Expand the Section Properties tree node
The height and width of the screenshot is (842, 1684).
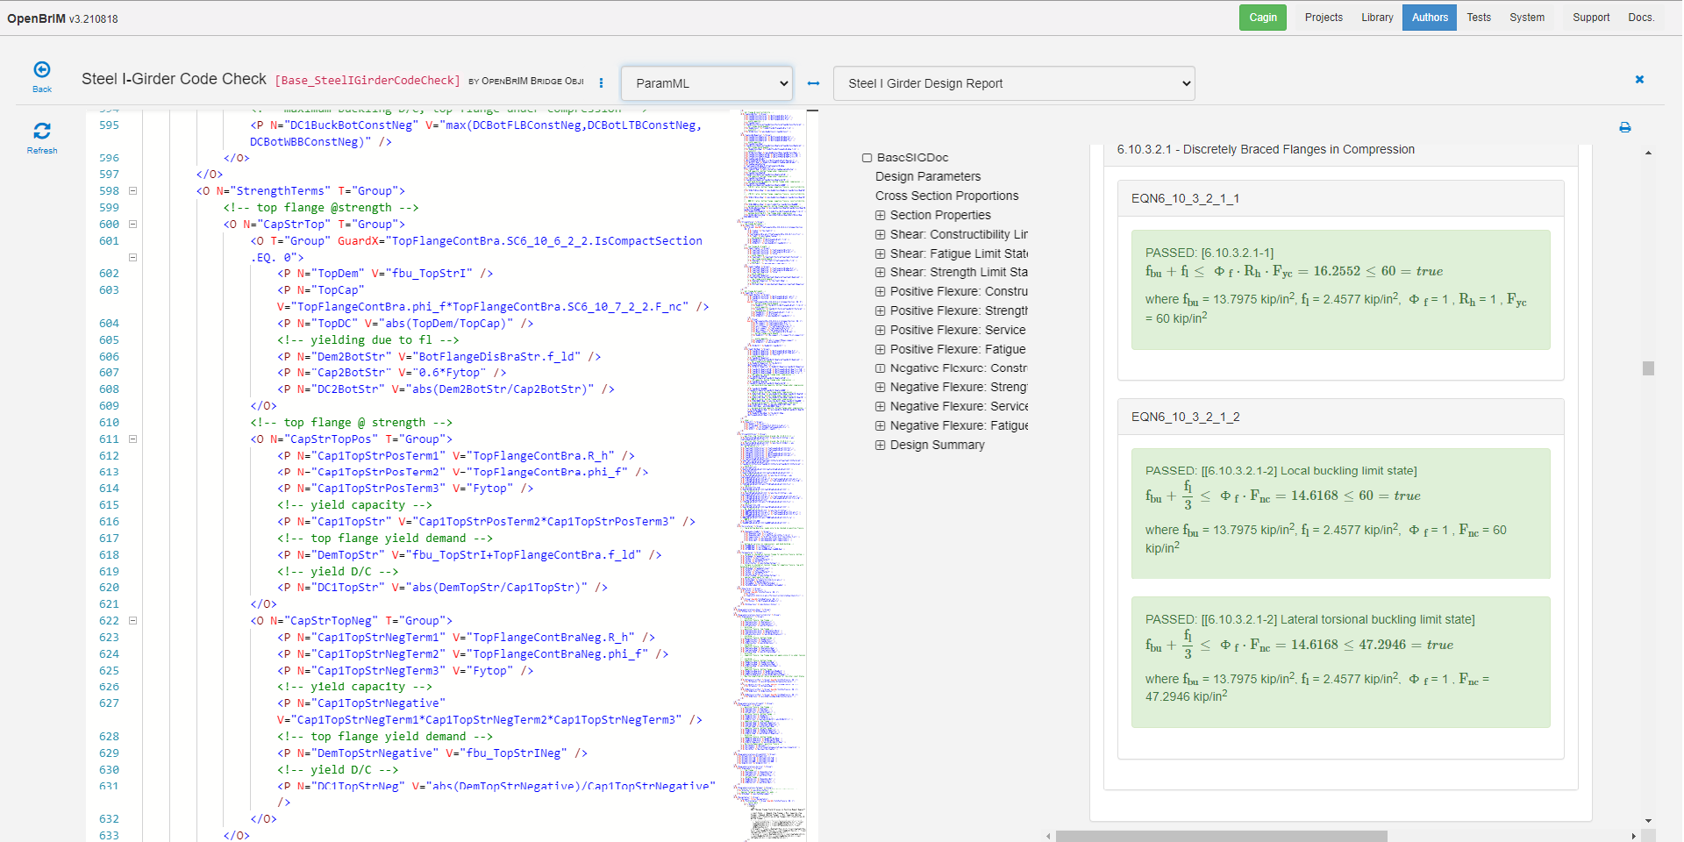pyautogui.click(x=880, y=216)
